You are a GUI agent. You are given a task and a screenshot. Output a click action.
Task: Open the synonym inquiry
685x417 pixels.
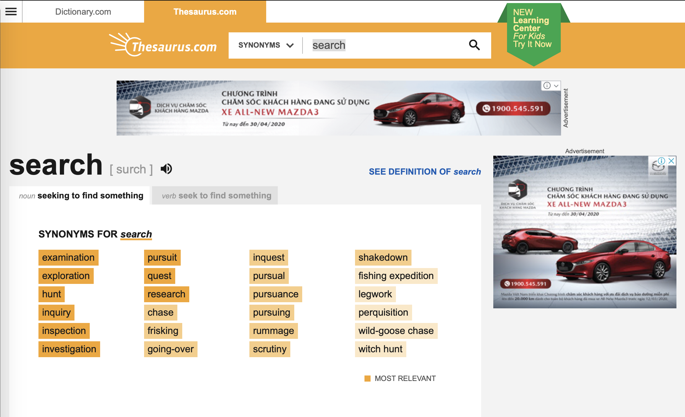[x=56, y=313]
